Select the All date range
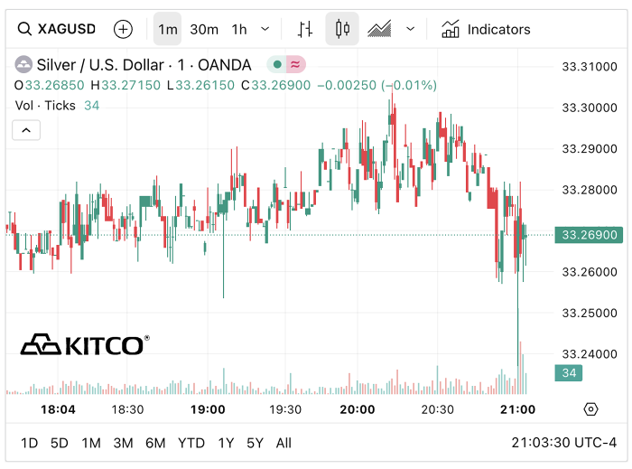 coord(283,443)
